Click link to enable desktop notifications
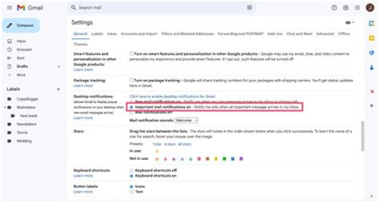The height and width of the screenshot is (203, 379). click(x=172, y=96)
